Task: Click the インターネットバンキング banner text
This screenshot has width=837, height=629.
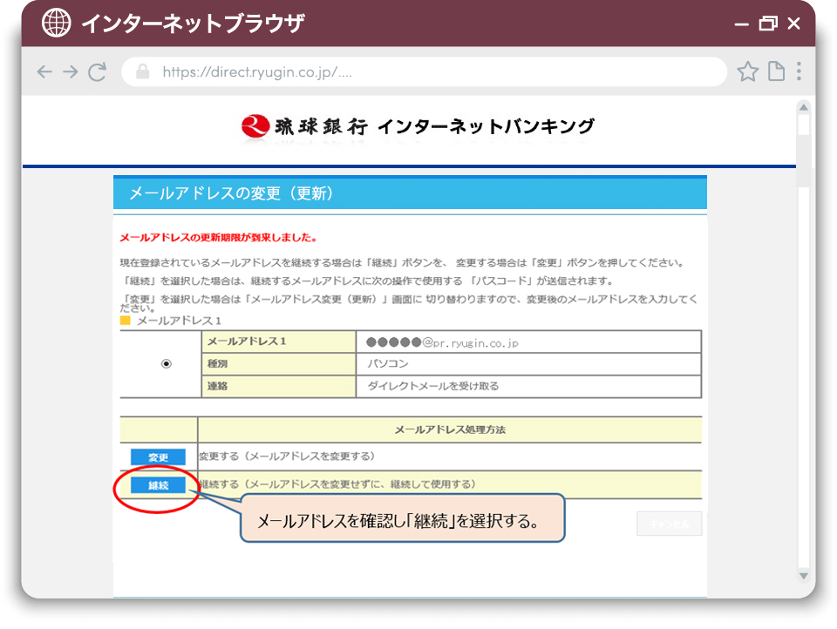Action: pyautogui.click(x=486, y=126)
